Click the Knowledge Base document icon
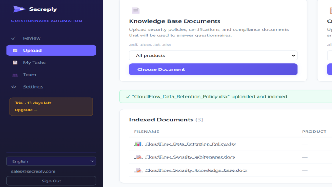Viewport: 332px width, 187px height. point(135,10)
